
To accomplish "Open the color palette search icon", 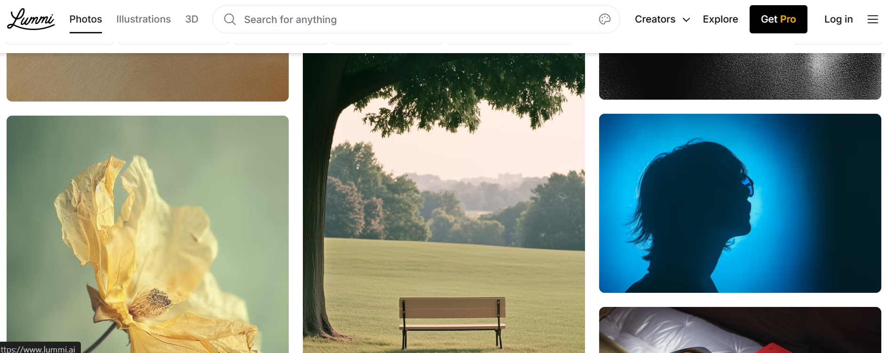I will 605,19.
